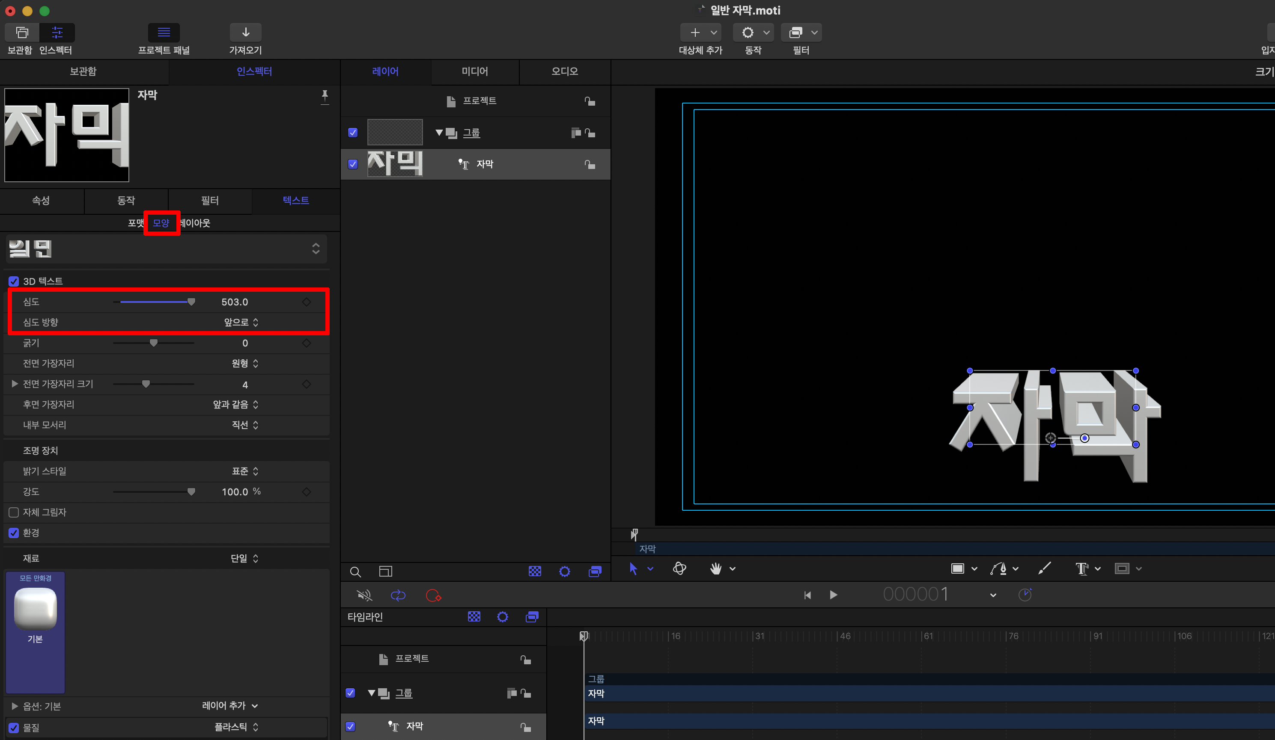Select the hand pan tool
The width and height of the screenshot is (1275, 740).
click(715, 568)
